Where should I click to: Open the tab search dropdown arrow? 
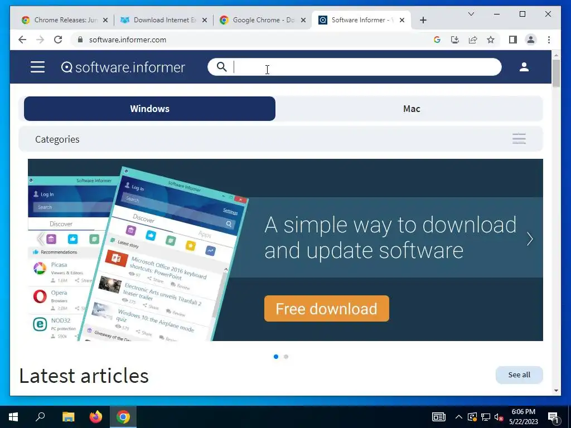pos(471,14)
